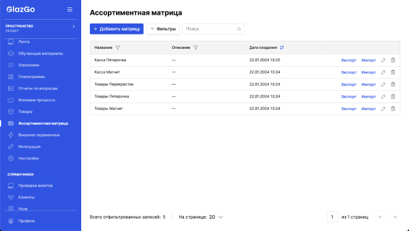Click the shelf icon beside Планограммы
Image resolution: width=409 pixels, height=231 pixels.
click(x=11, y=77)
